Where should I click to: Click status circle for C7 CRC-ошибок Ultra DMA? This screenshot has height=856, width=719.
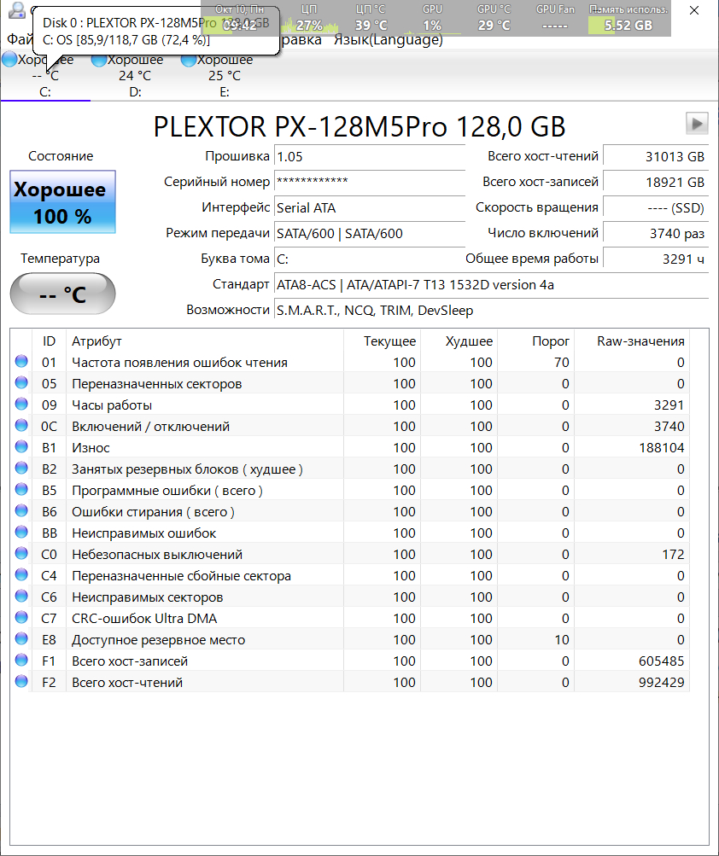pos(21,617)
